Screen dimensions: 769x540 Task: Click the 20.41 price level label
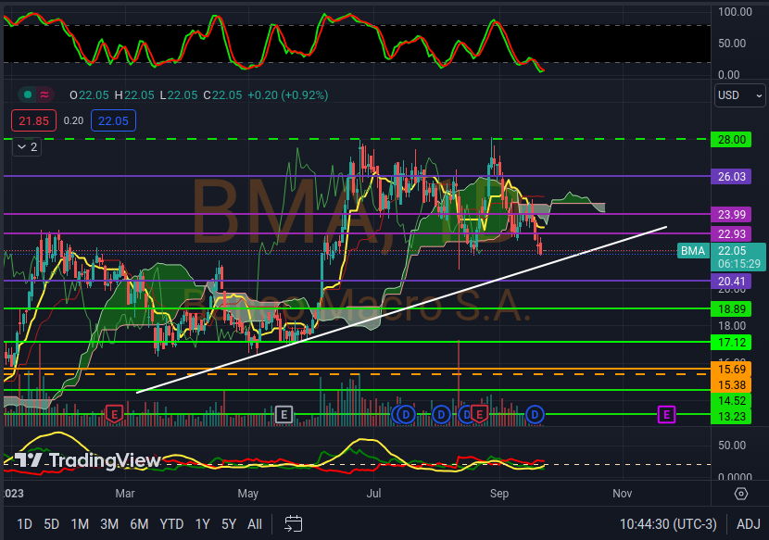pyautogui.click(x=731, y=281)
